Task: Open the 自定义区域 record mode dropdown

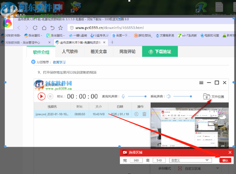Action: click(x=198, y=169)
